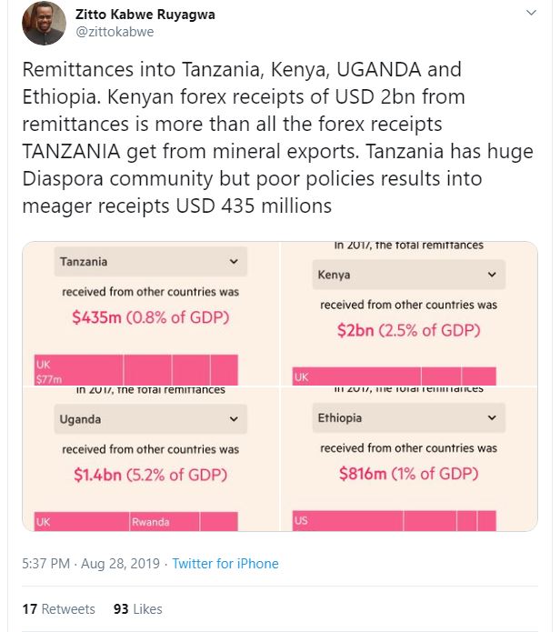The width and height of the screenshot is (560, 632).
Task: Open the tweet options chevron menu
Action: point(532,13)
